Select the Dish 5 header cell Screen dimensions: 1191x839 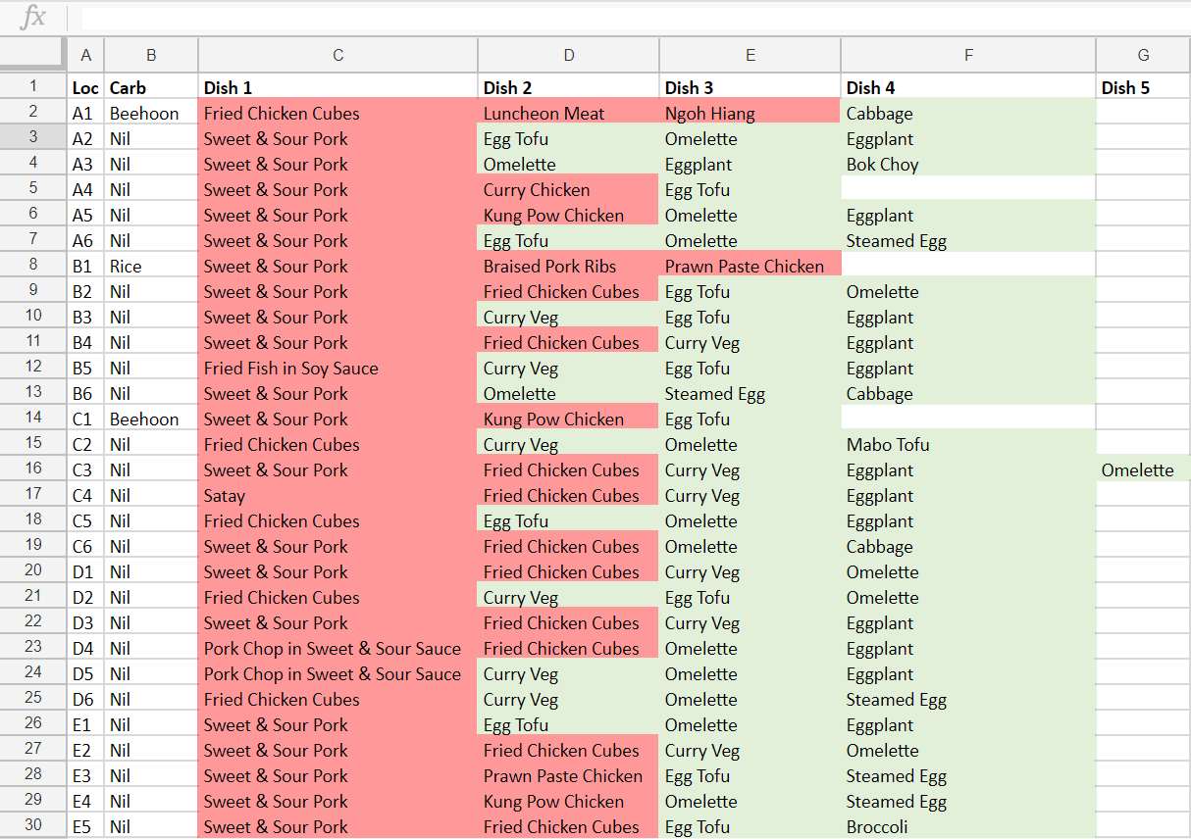(1143, 88)
